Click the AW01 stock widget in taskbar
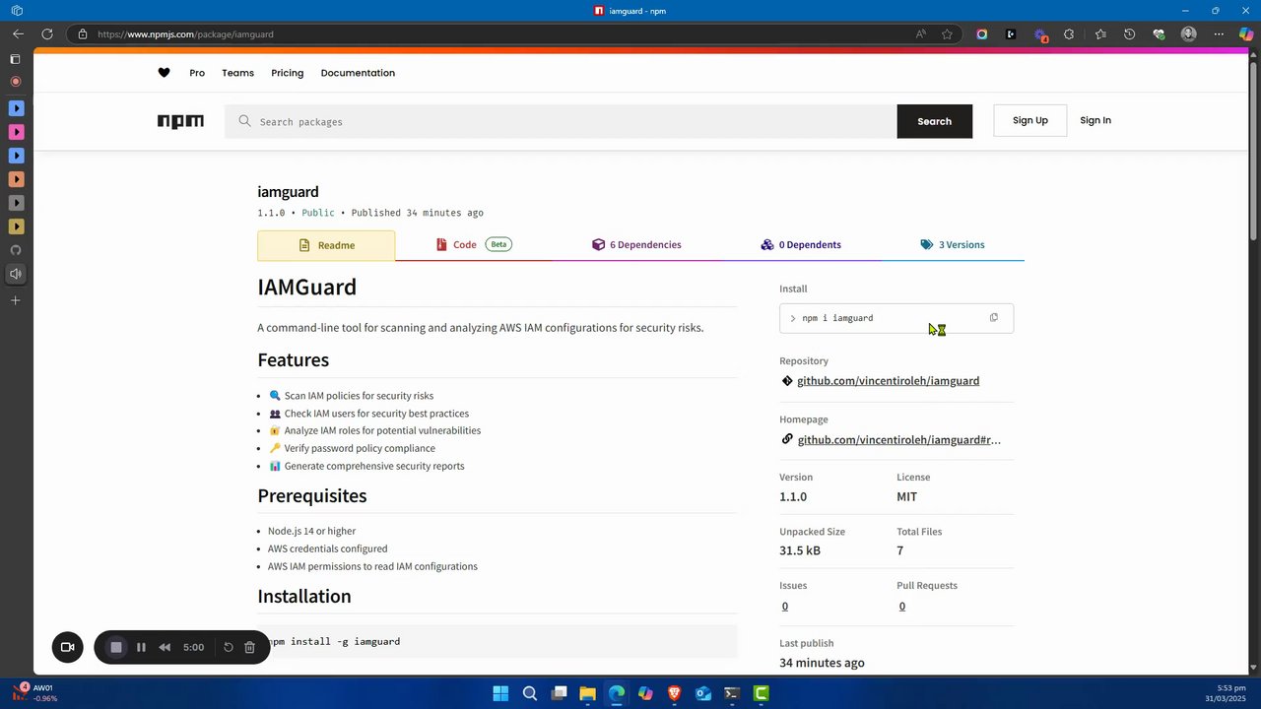Screen dimensions: 1261x709 [33, 692]
